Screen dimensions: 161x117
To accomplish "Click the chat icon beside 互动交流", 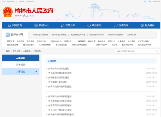I will pyautogui.click(x=116, y=25).
